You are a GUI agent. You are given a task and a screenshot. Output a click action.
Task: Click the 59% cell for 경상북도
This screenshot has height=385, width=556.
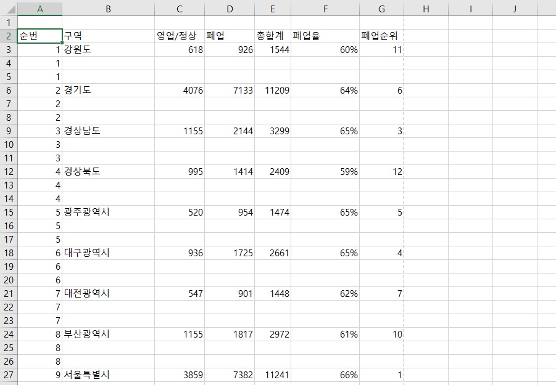(x=325, y=172)
